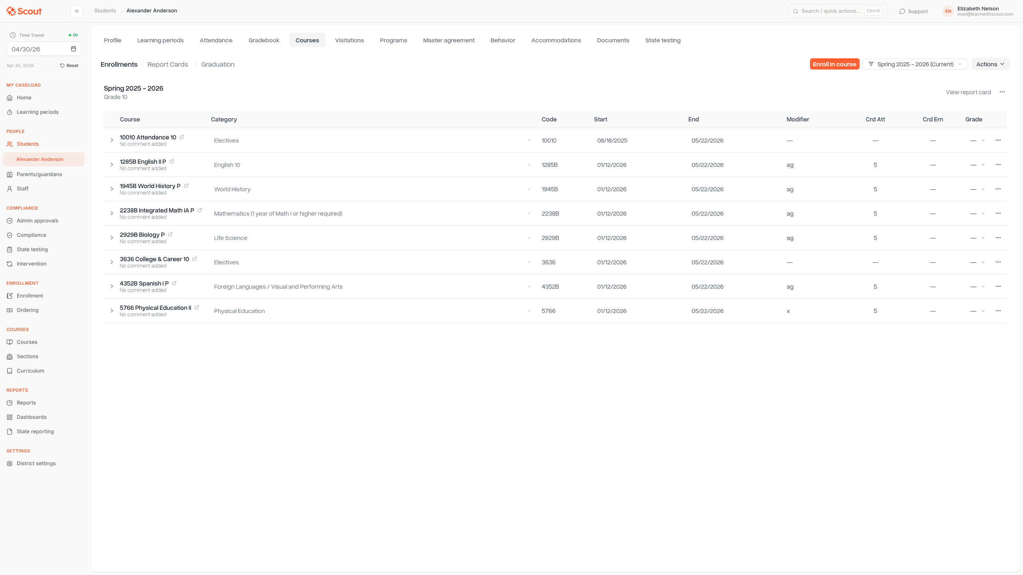Open the 5766 Physical Education II external link icon
The width and height of the screenshot is (1023, 575).
[197, 307]
